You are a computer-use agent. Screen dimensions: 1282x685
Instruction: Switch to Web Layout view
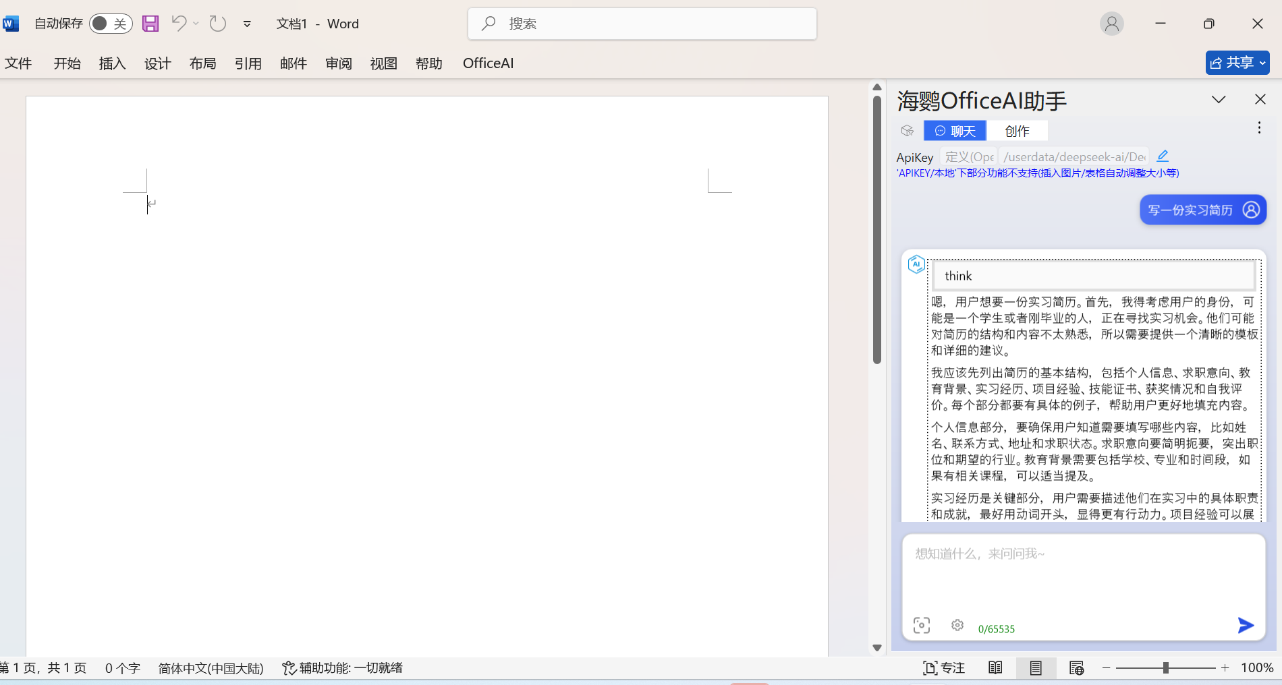(x=1076, y=667)
